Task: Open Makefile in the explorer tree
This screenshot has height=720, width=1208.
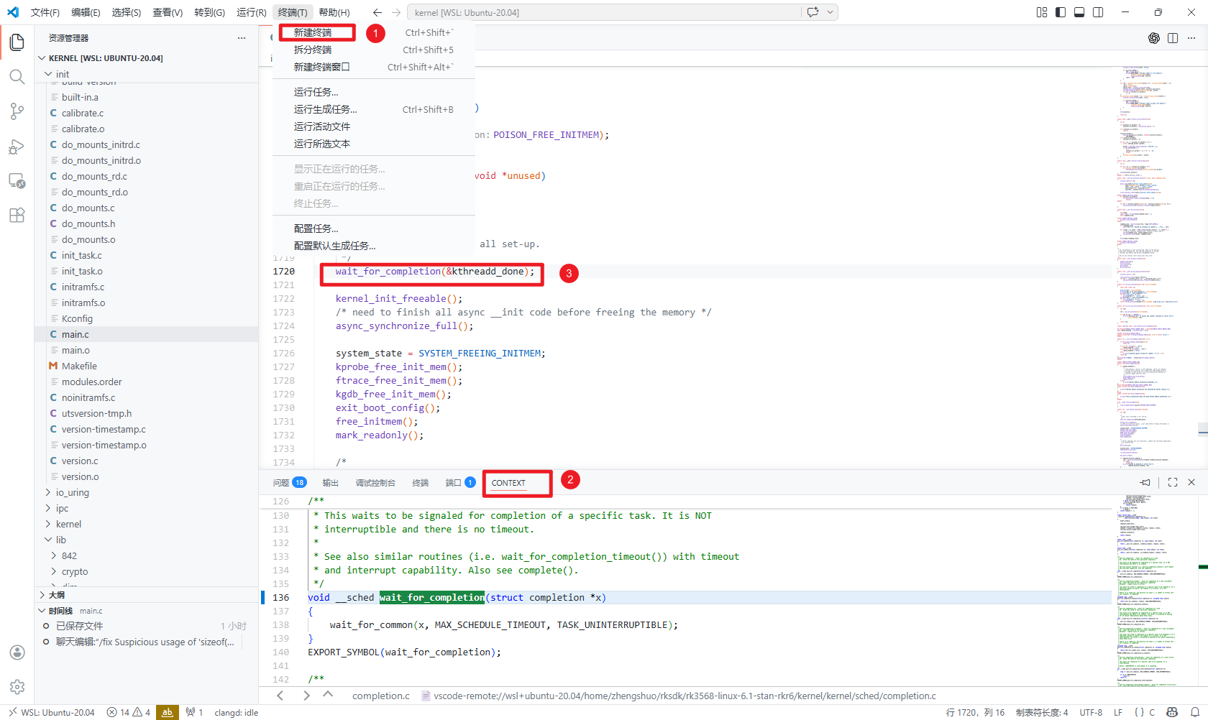Action: [x=146, y=366]
